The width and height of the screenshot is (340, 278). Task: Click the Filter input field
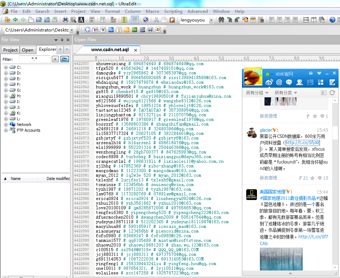point(34,59)
